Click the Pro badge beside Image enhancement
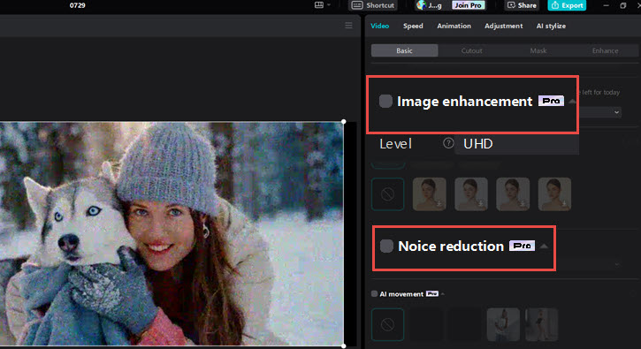The height and width of the screenshot is (349, 641). [551, 101]
